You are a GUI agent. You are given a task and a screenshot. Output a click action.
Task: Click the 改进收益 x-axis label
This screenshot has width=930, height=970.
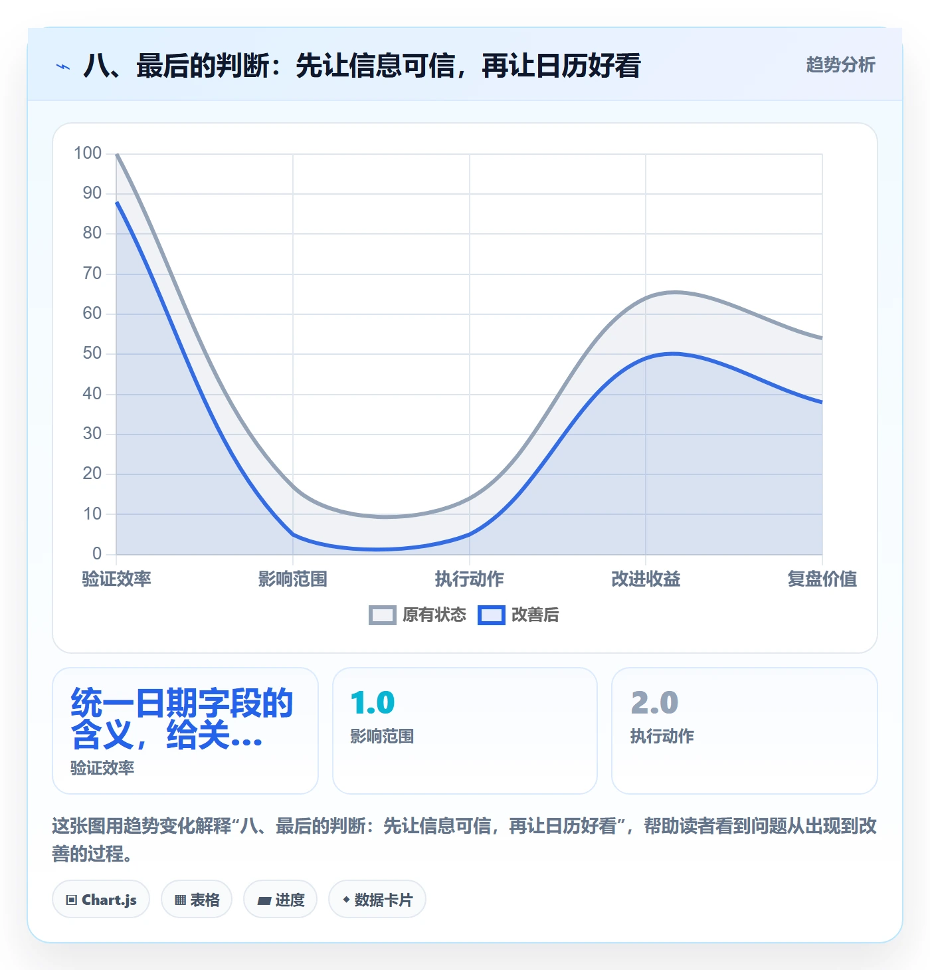646,579
